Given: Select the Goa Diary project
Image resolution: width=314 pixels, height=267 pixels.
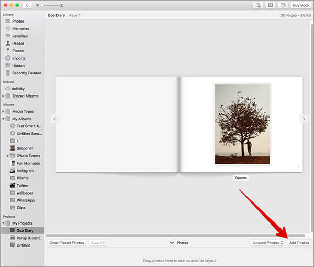Looking at the screenshot, I should (x=22, y=230).
